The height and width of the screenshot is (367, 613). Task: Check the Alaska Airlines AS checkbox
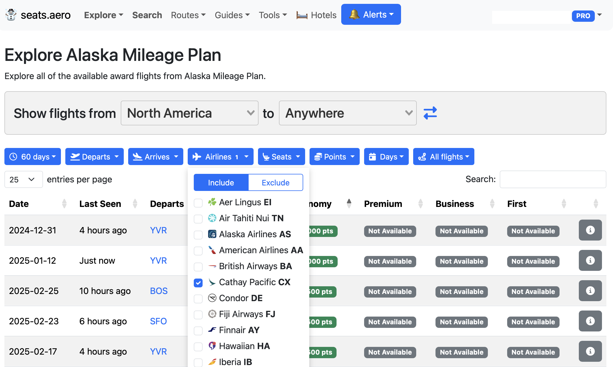198,235
